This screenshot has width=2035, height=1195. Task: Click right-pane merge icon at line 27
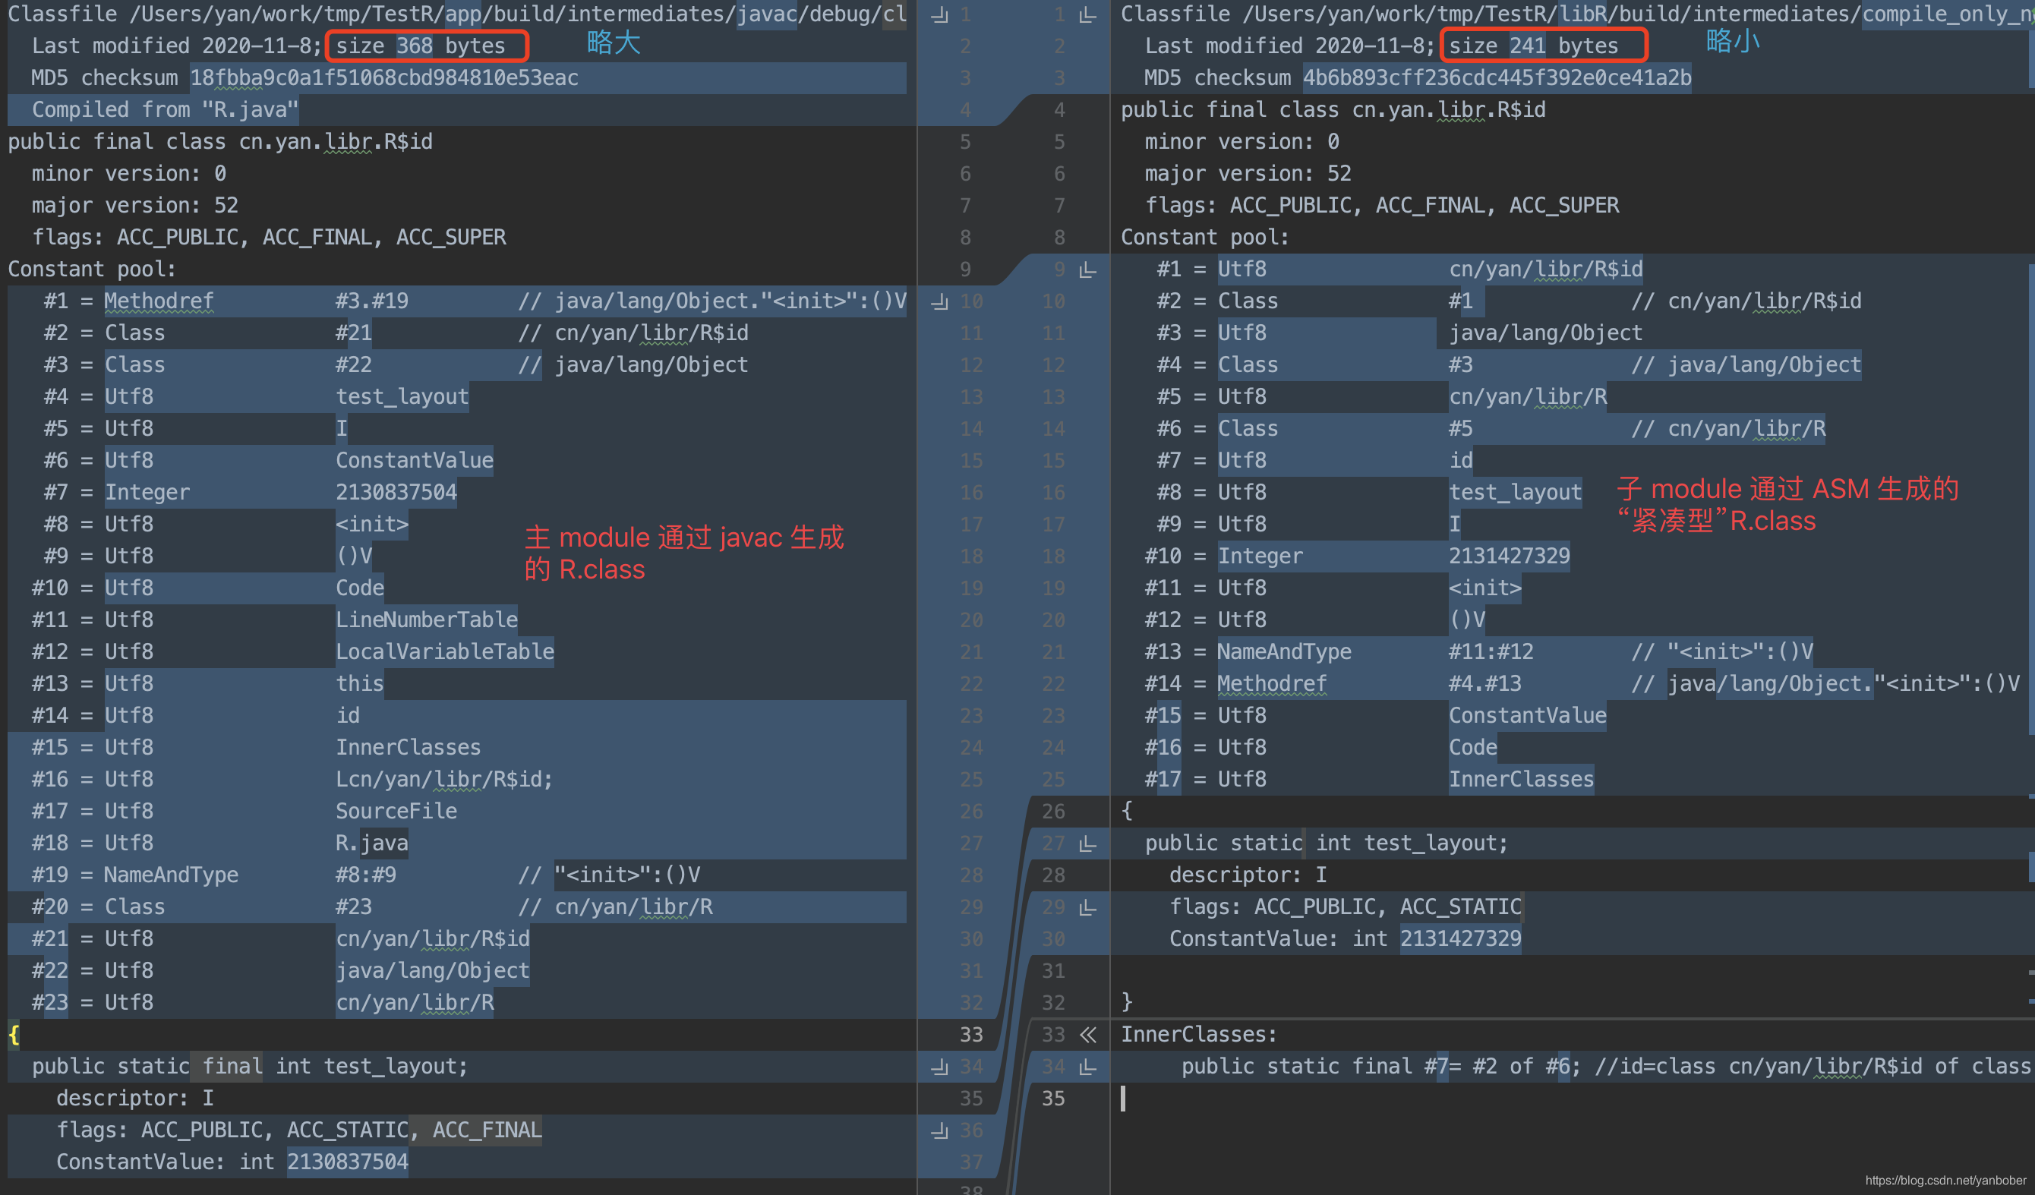coord(1089,843)
